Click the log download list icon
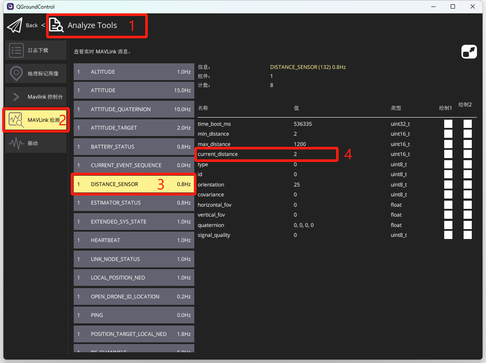Image resolution: width=486 pixels, height=363 pixels. pyautogui.click(x=16, y=50)
